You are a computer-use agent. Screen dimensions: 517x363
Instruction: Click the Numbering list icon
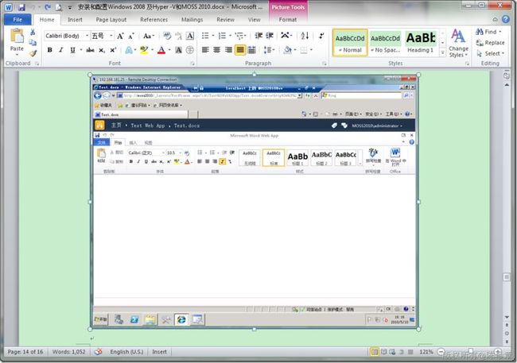222,36
